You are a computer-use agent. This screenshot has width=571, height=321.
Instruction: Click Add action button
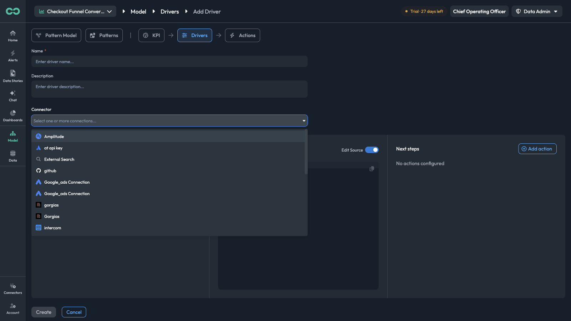click(537, 149)
